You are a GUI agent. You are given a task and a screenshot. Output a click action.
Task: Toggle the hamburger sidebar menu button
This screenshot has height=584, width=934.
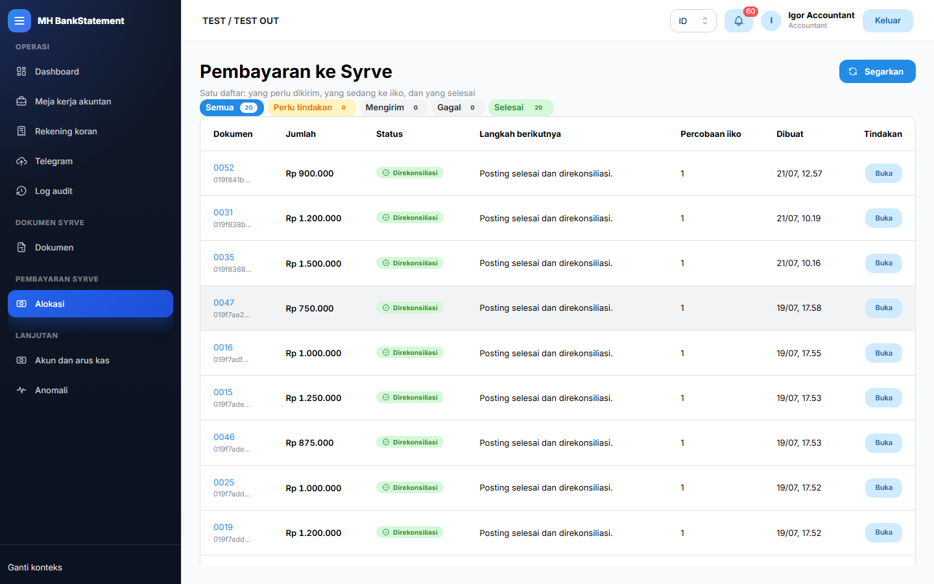(19, 21)
